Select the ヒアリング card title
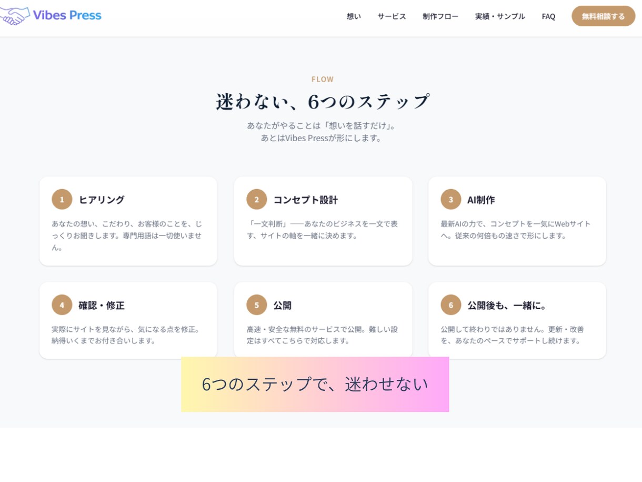The width and height of the screenshot is (642, 482). click(102, 200)
